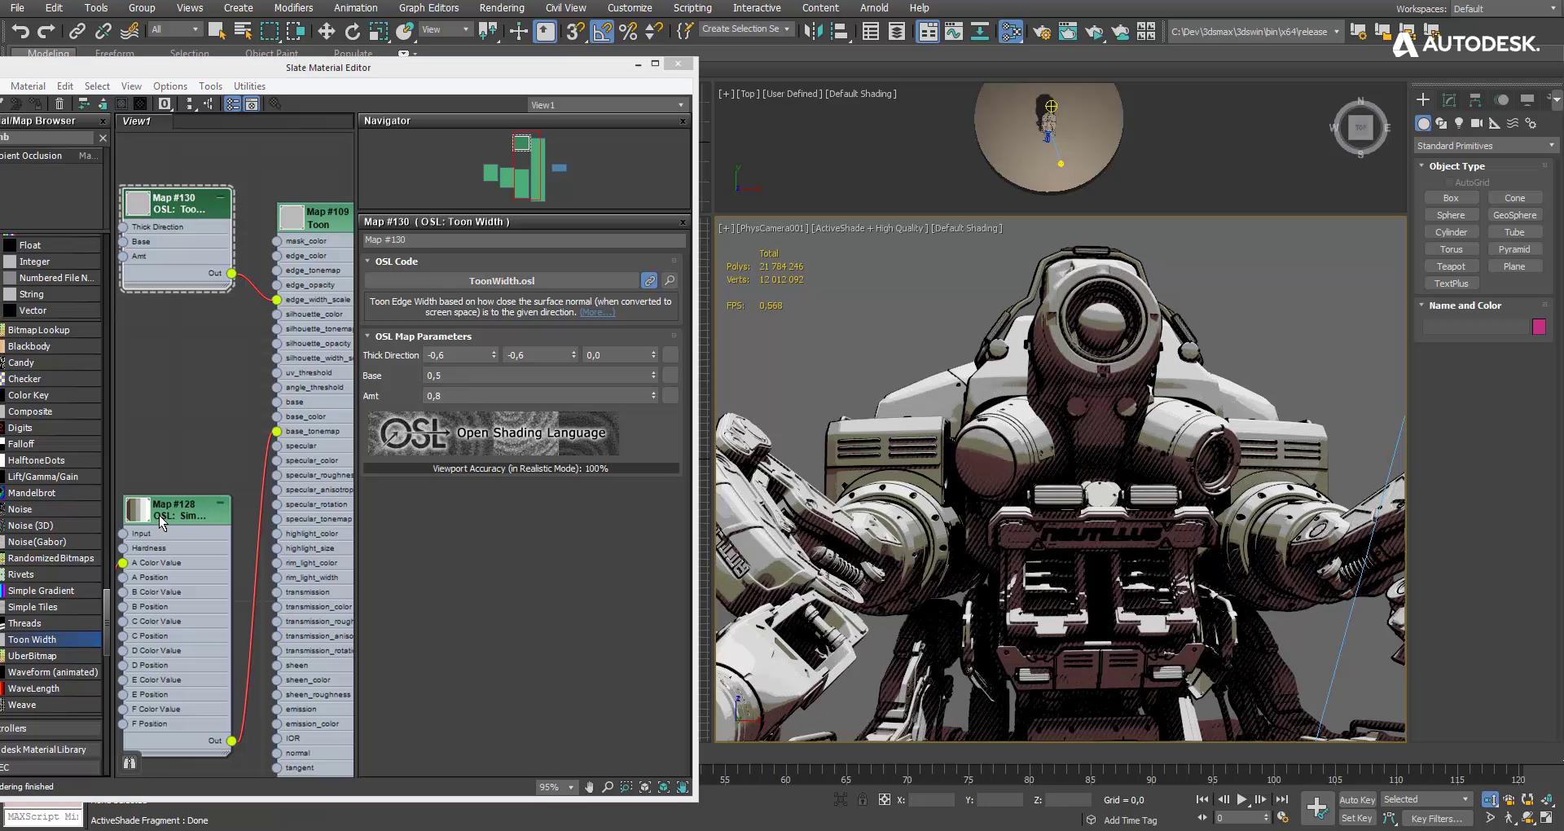Click the ToonWidth.osl file button
Image resolution: width=1564 pixels, height=831 pixels.
tap(501, 281)
